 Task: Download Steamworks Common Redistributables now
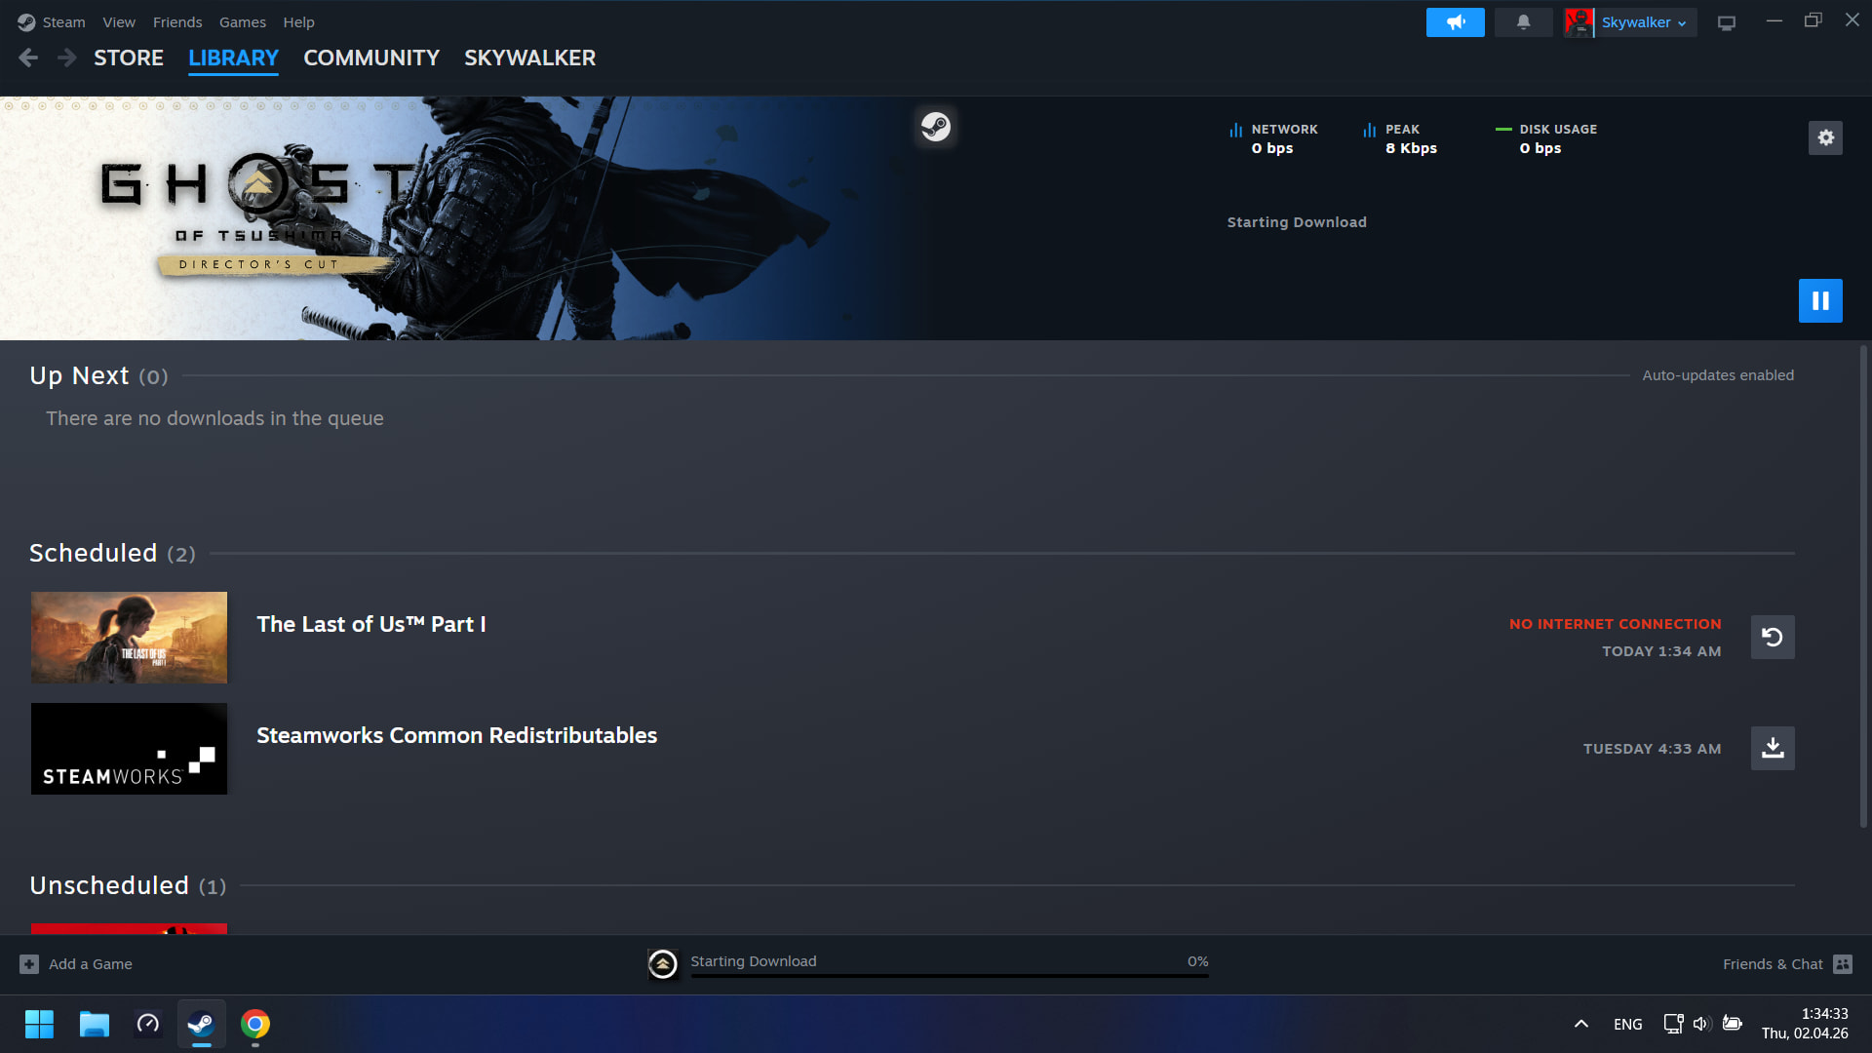1772,748
